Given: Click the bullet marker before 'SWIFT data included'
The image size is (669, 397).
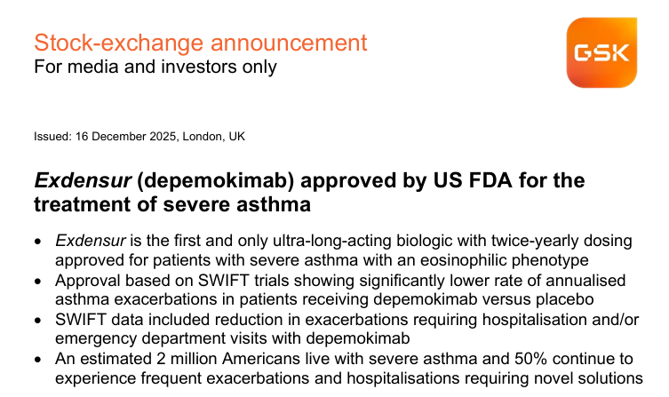Looking at the screenshot, I should [x=37, y=320].
